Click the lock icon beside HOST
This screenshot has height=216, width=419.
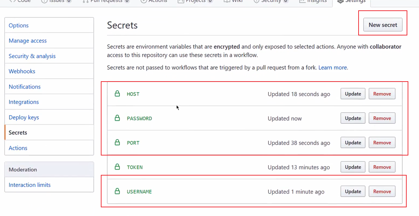click(x=117, y=94)
